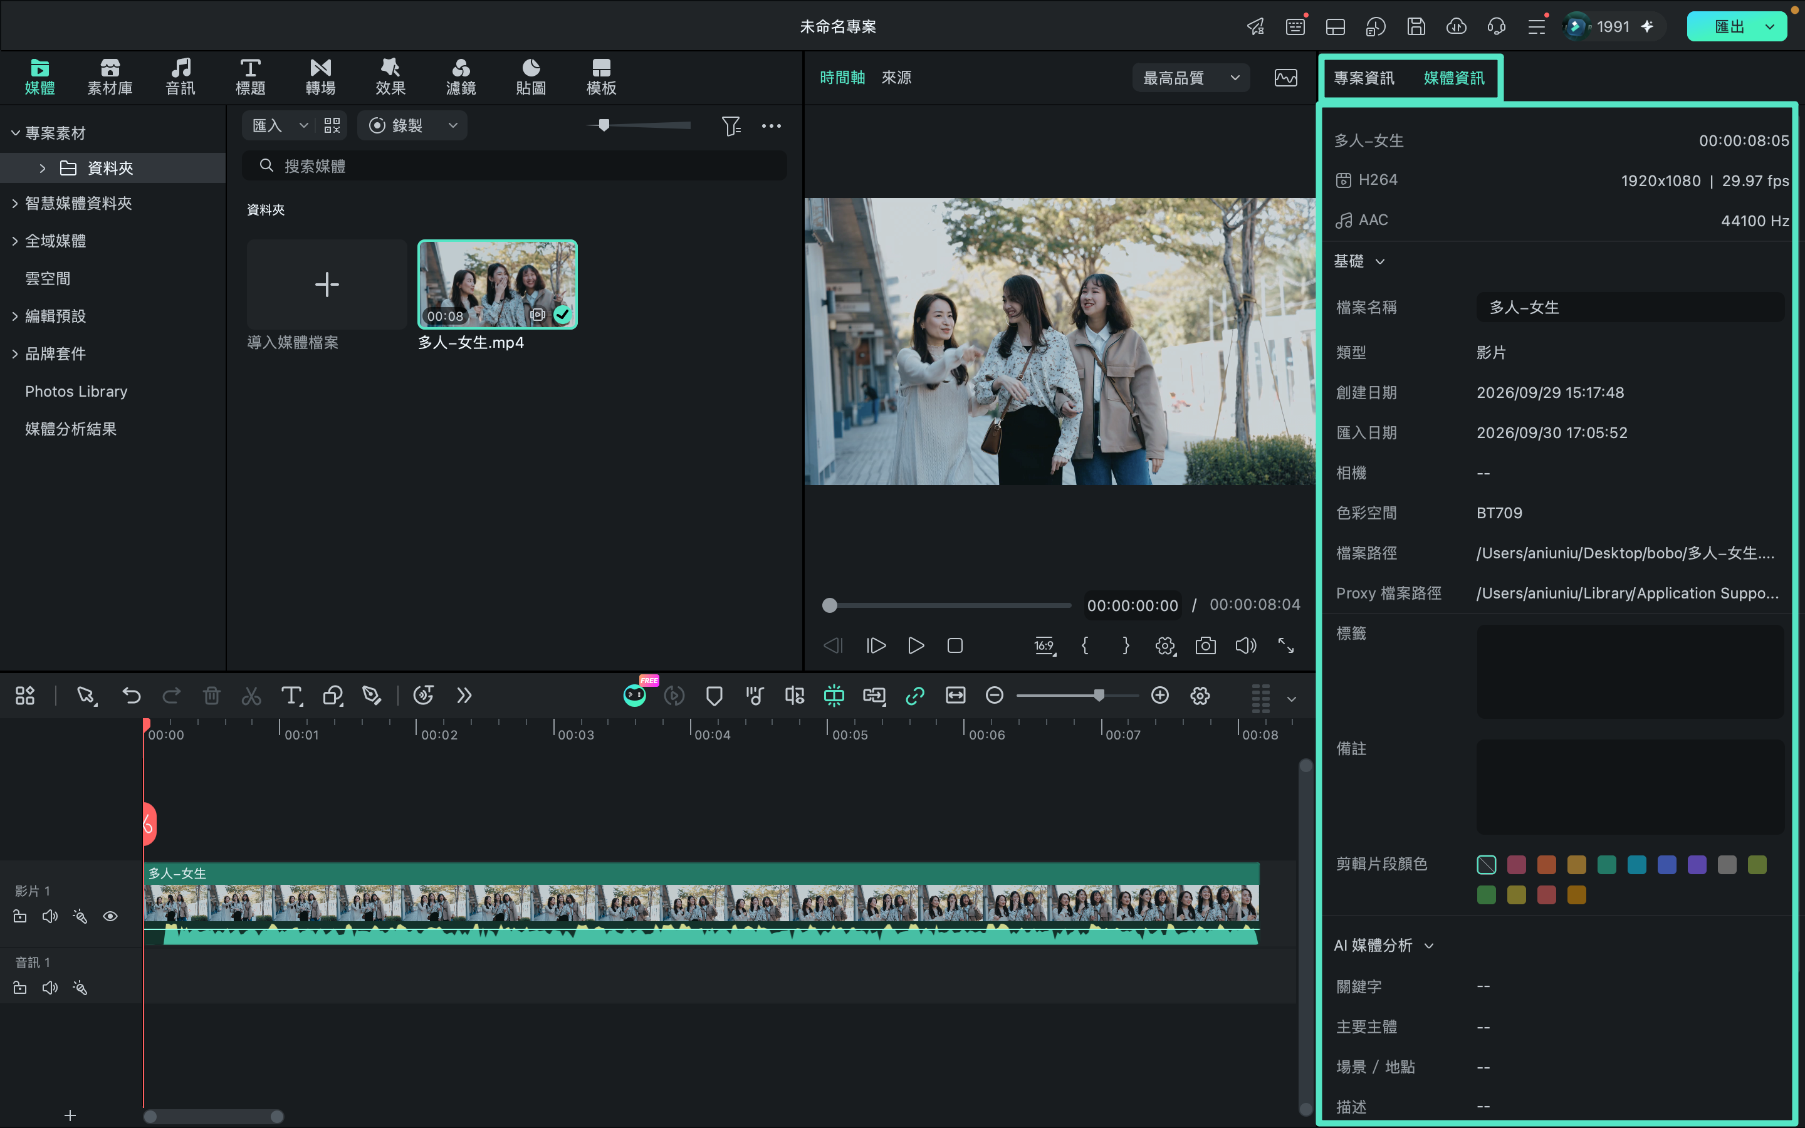Toggle visibility eye on 影片 1 track

[110, 916]
